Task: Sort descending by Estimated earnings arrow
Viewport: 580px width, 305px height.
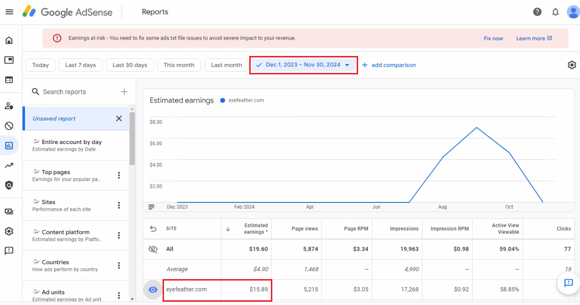Action: pyautogui.click(x=228, y=229)
